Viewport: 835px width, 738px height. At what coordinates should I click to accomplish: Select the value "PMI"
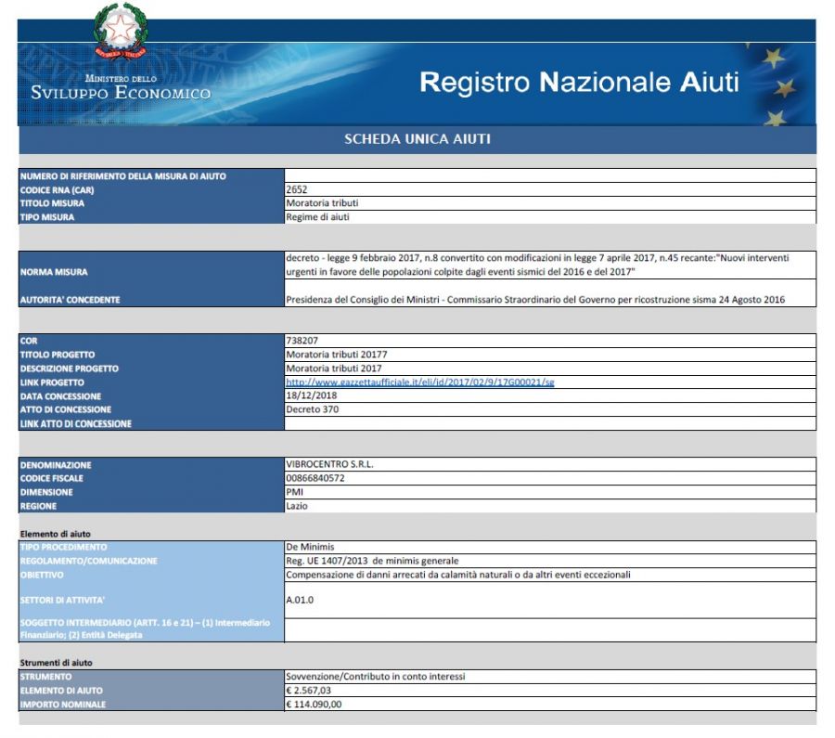point(294,492)
